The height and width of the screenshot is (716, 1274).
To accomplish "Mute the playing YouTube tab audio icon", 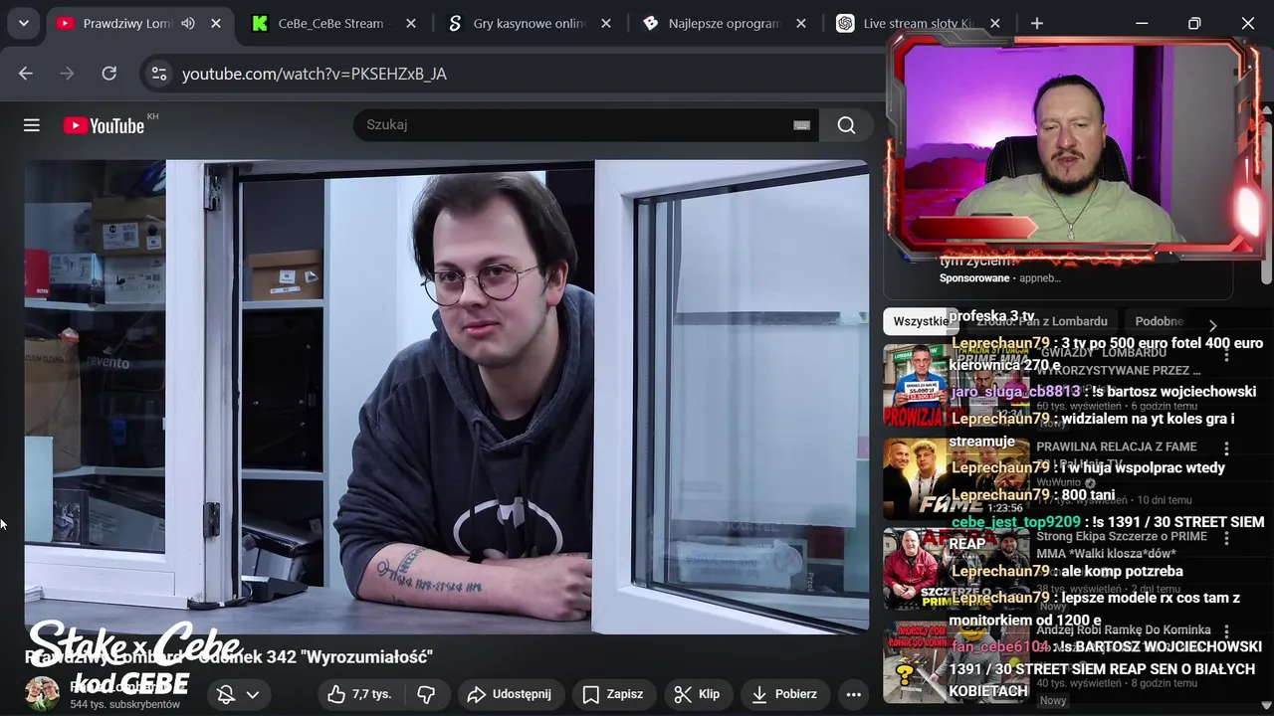I will pos(188,23).
